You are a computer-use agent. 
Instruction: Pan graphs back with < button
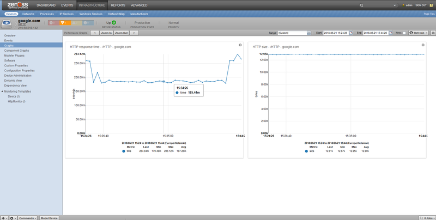click(x=95, y=33)
